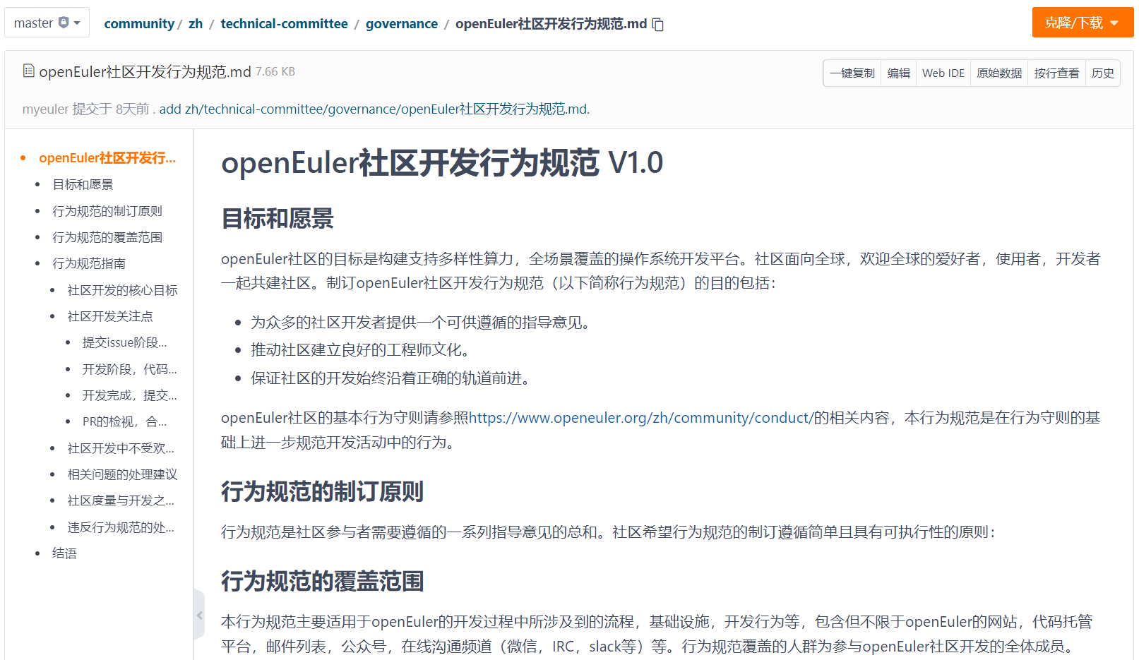Click the 一键复制 button
Screen dimensions: 1139x660
coord(852,73)
